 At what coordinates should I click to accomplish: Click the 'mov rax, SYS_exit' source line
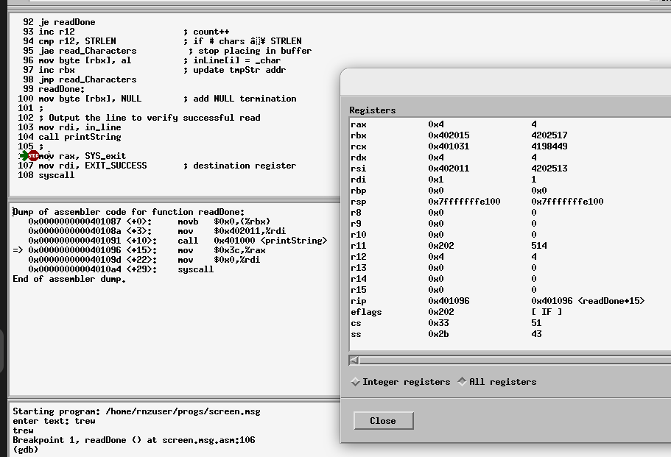[x=82, y=156]
